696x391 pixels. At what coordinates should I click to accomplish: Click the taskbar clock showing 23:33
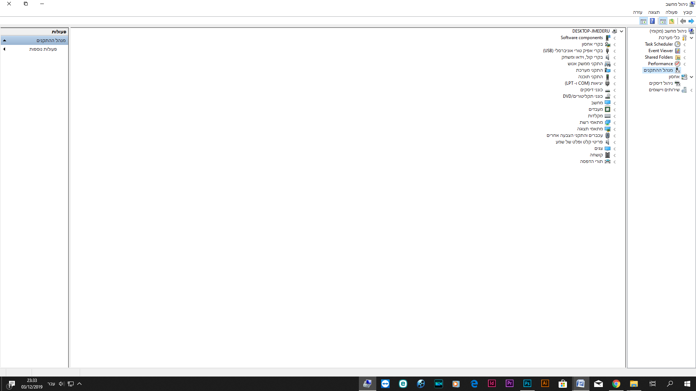[x=32, y=384]
